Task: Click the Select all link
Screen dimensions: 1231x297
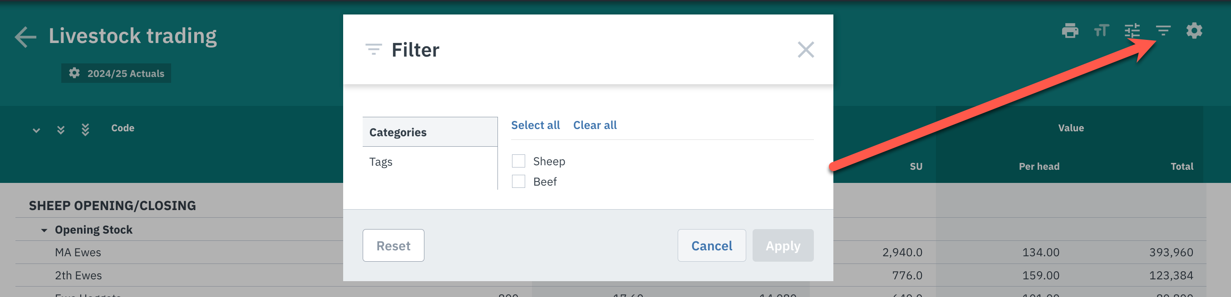Action: coord(535,125)
